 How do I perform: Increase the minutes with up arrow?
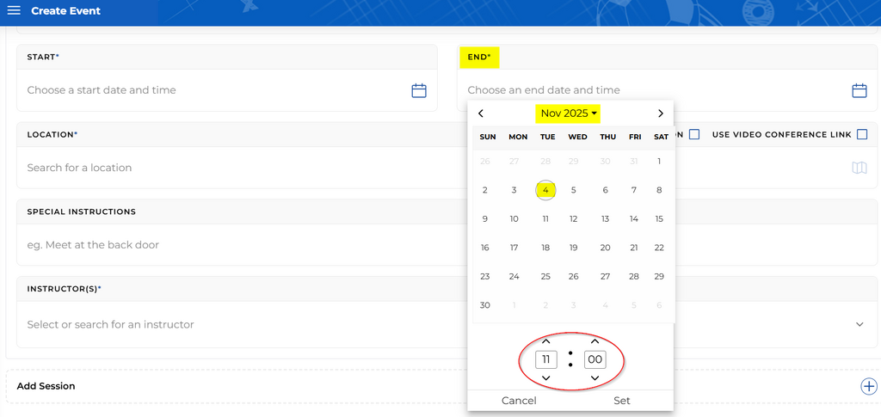click(595, 341)
